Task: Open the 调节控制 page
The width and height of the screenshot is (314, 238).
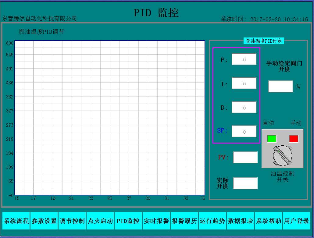Action: point(72,221)
